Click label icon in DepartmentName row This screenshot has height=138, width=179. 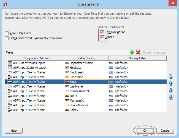[111, 63]
